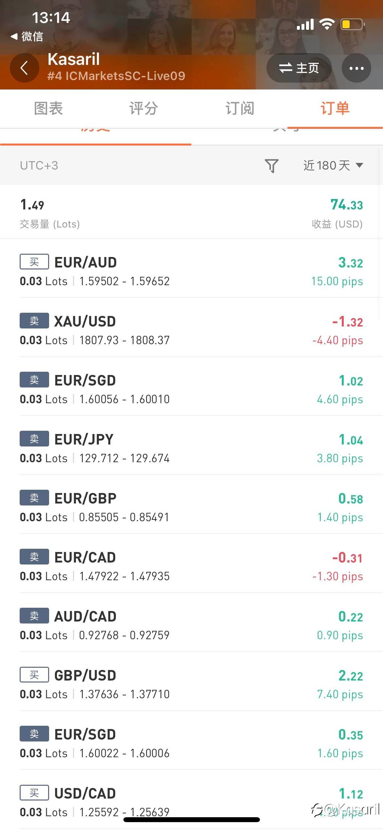Return to WeChat via back link
Image resolution: width=383 pixels, height=830 pixels.
coord(27,36)
